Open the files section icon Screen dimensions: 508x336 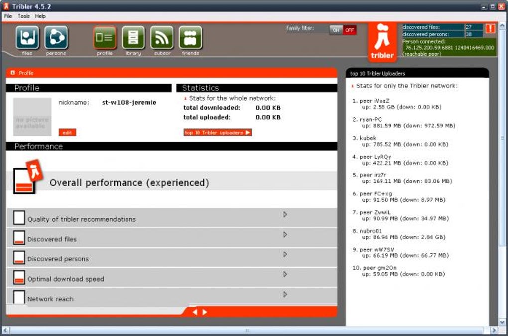(27, 37)
